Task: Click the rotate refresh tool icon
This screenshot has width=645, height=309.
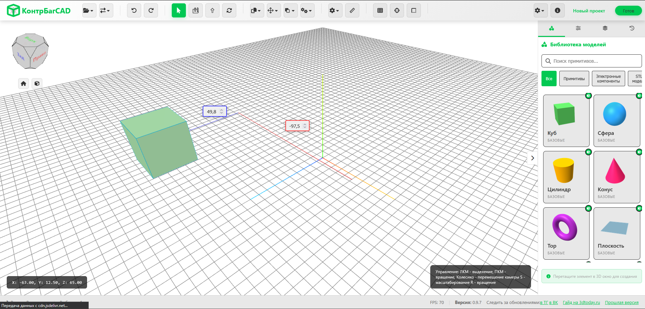Action: point(229,11)
